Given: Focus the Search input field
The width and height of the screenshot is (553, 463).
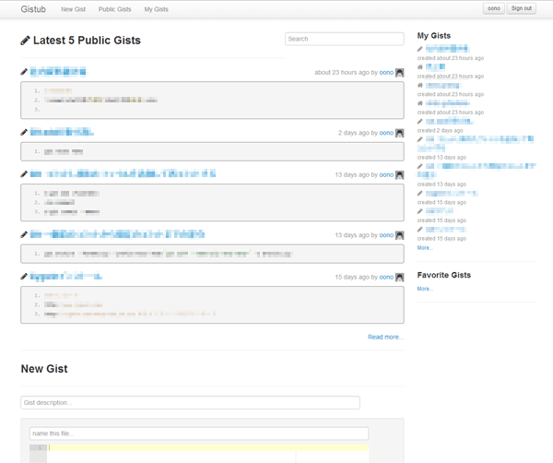Looking at the screenshot, I should (x=344, y=40).
